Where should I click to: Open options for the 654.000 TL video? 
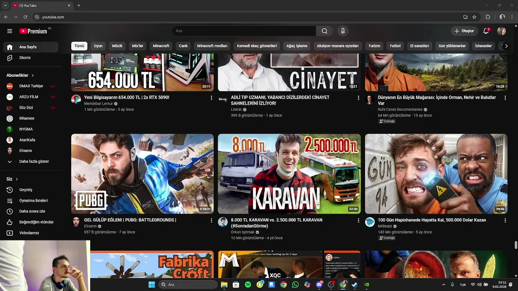coord(211,98)
